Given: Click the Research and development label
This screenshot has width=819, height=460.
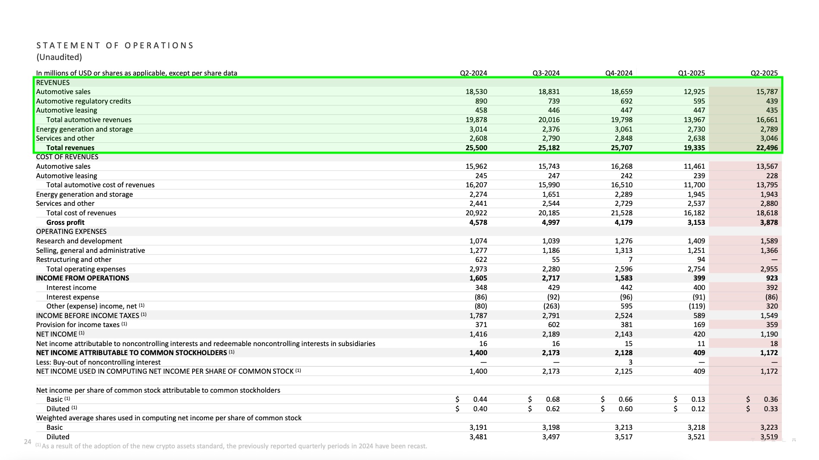Looking at the screenshot, I should coord(79,241).
